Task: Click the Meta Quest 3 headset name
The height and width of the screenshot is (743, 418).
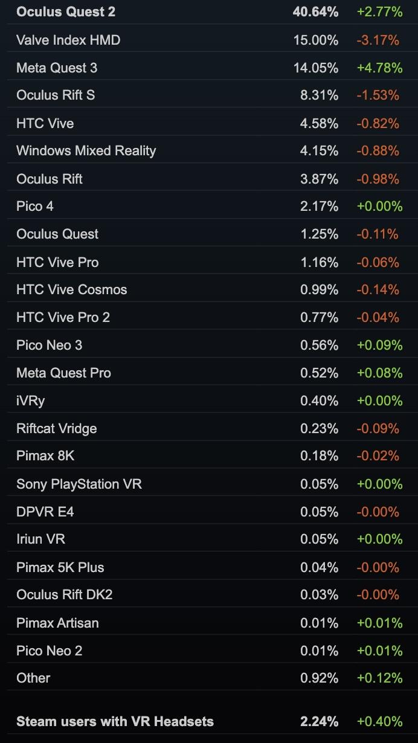Action: [57, 68]
